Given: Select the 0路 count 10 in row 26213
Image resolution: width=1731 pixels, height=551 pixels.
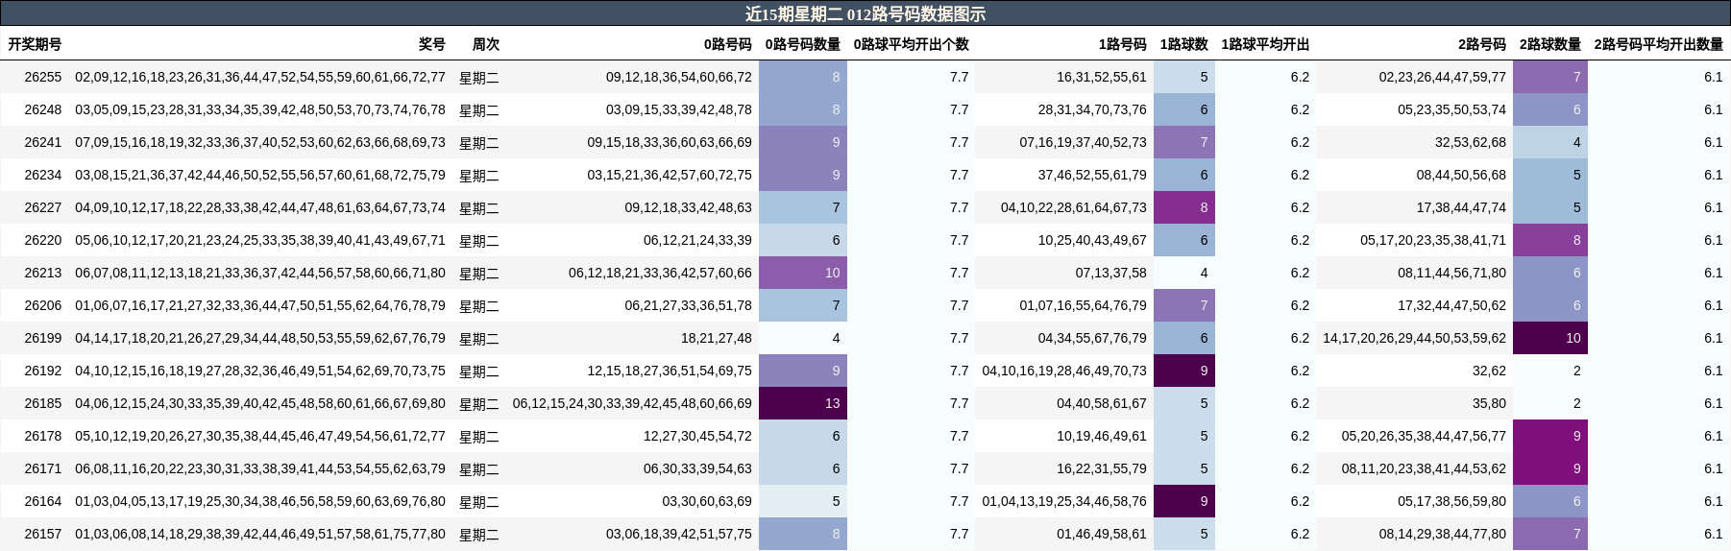Looking at the screenshot, I should pos(803,273).
